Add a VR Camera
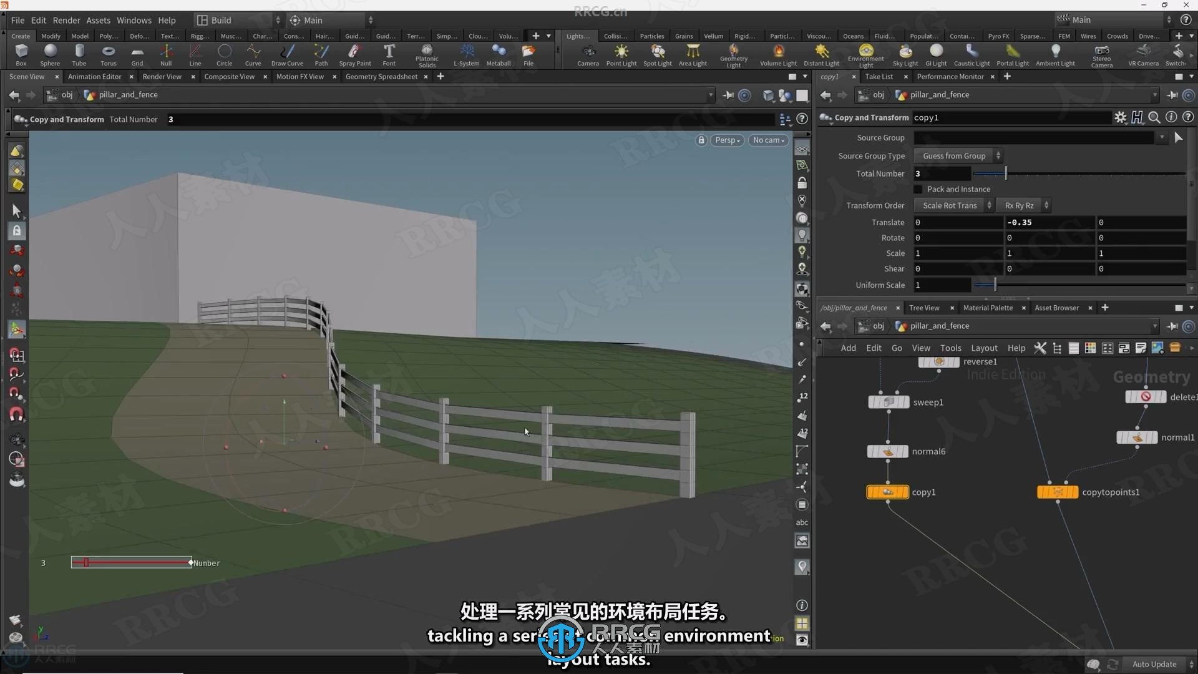1198x674 pixels. tap(1143, 55)
